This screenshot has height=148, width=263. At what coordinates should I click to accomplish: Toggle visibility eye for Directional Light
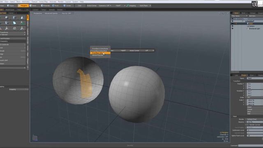coord(233,29)
